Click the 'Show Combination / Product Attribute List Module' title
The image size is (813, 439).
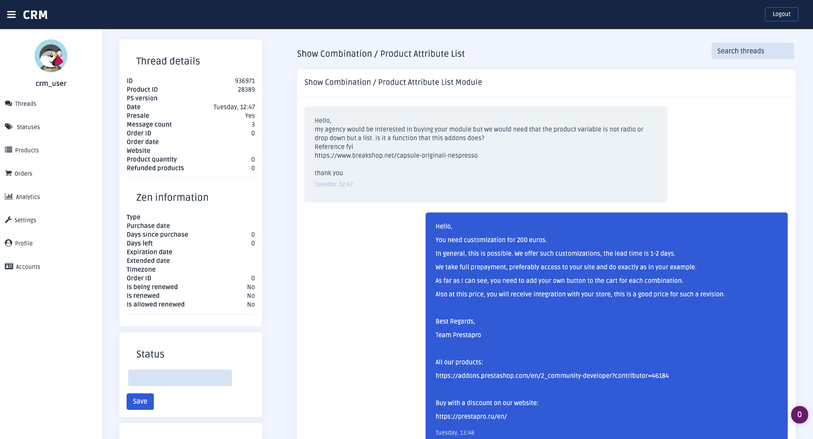393,82
